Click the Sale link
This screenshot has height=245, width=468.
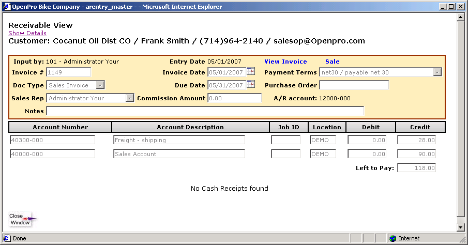(x=332, y=62)
